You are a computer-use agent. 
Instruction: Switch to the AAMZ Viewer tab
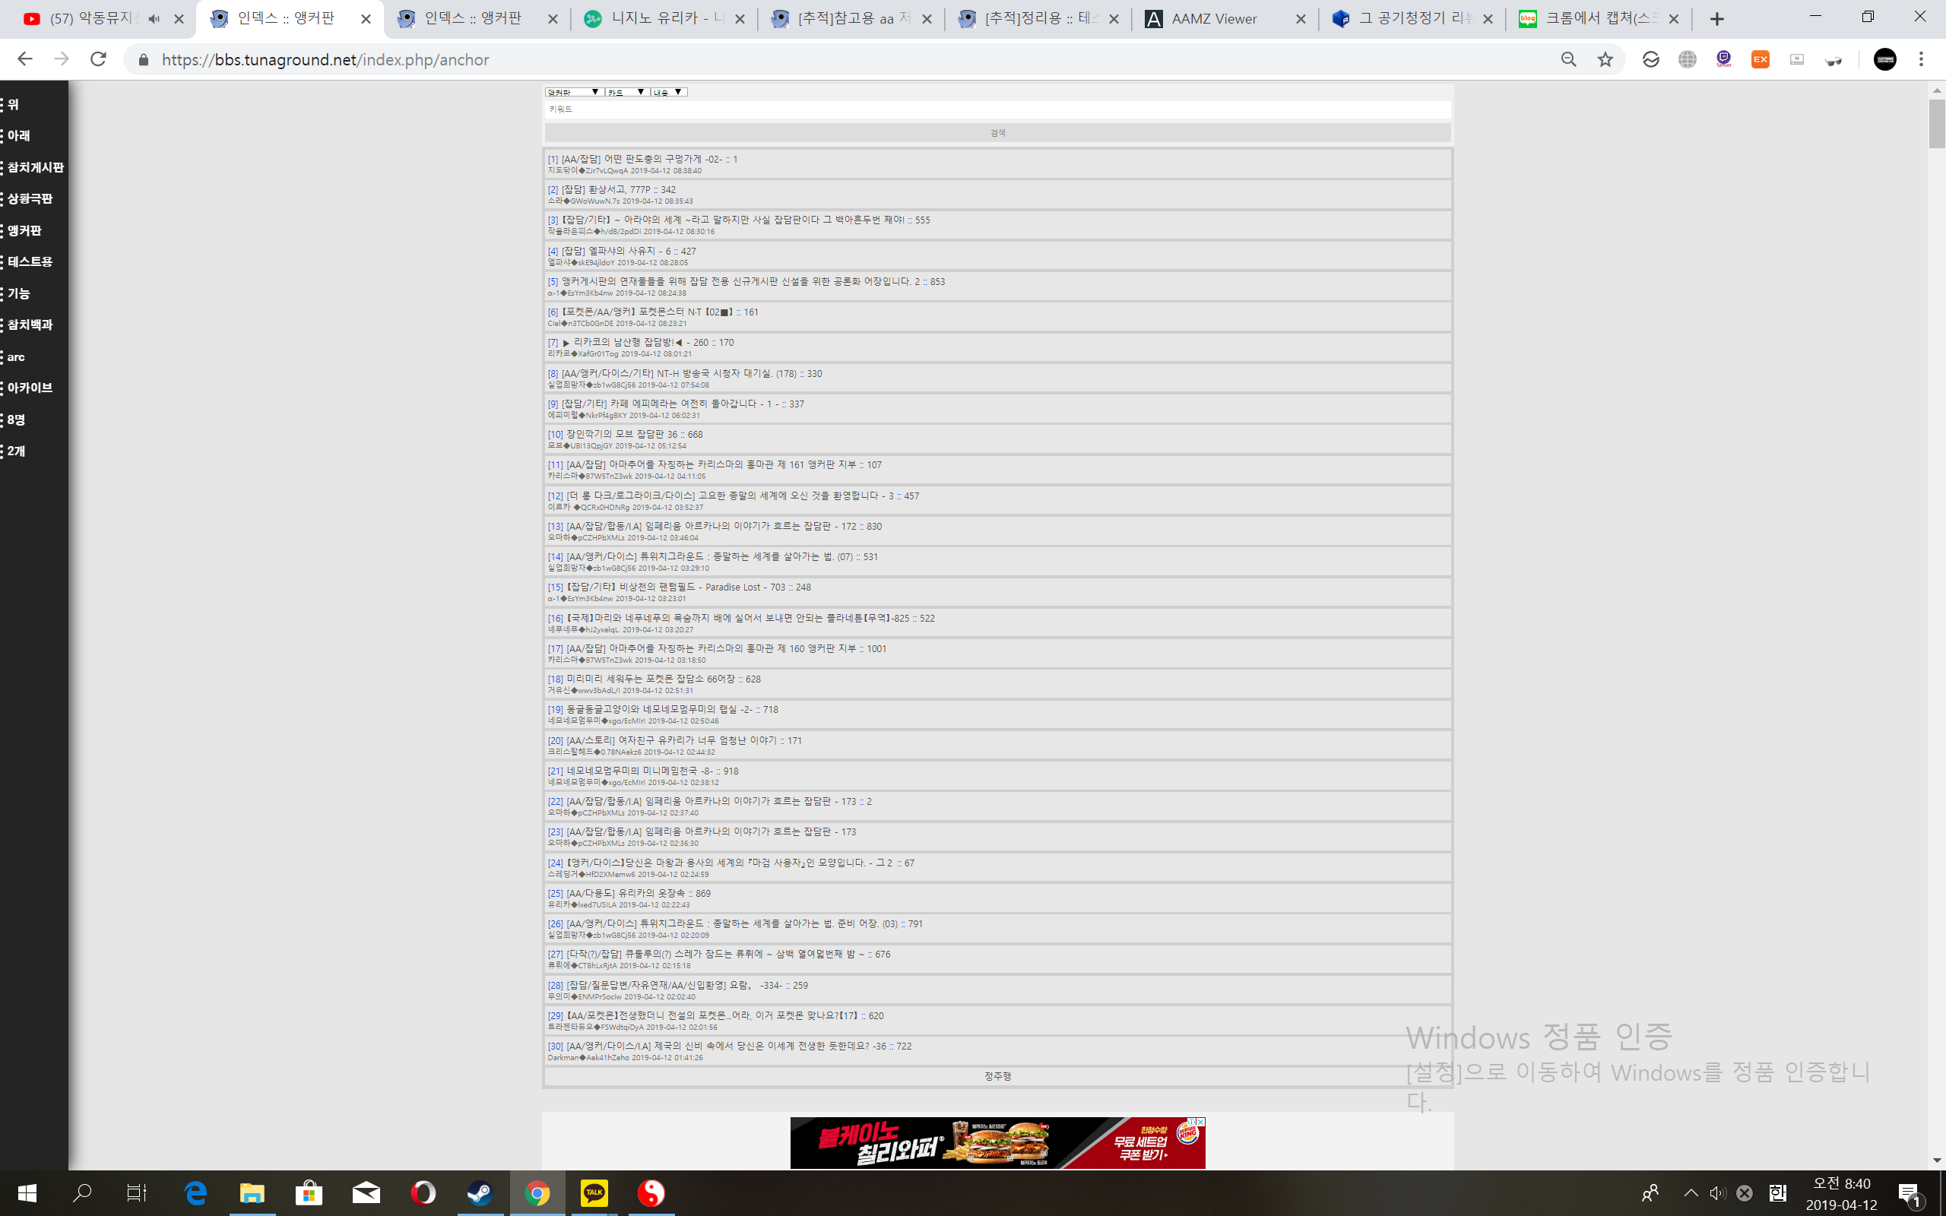[x=1212, y=18]
